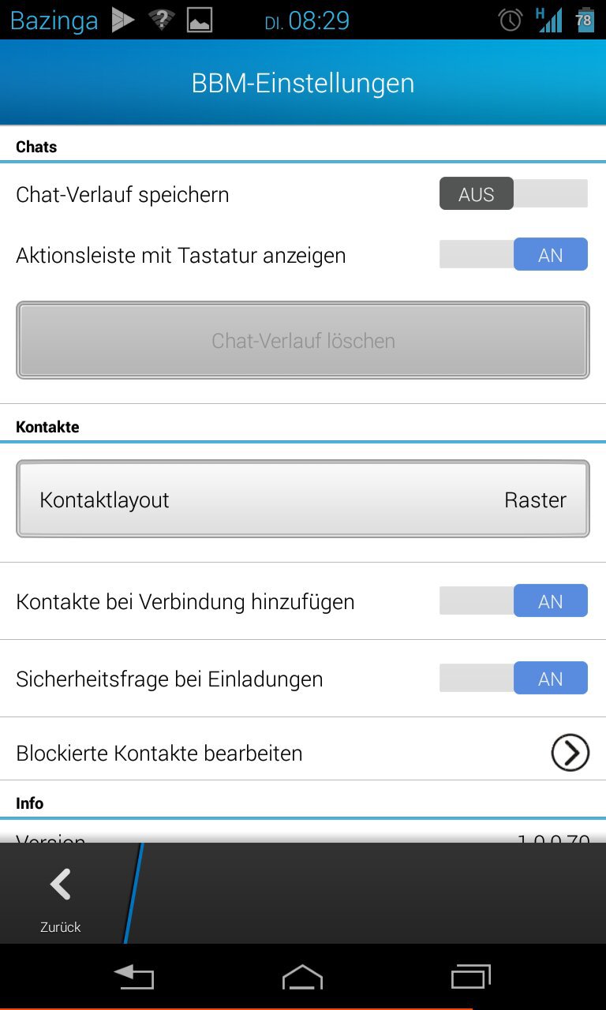Tap the mobile signal strength icon
Screen dimensions: 606x1010
(549, 20)
